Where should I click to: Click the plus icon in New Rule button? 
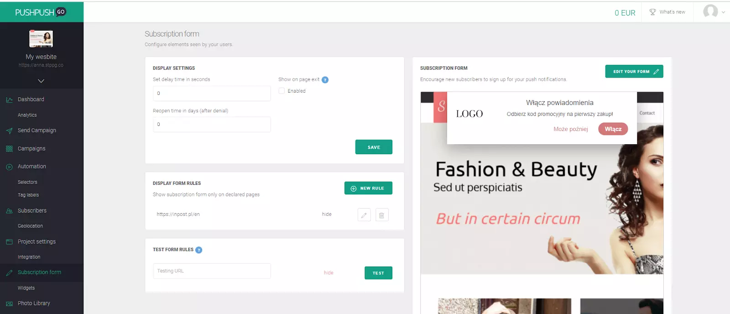pyautogui.click(x=354, y=188)
